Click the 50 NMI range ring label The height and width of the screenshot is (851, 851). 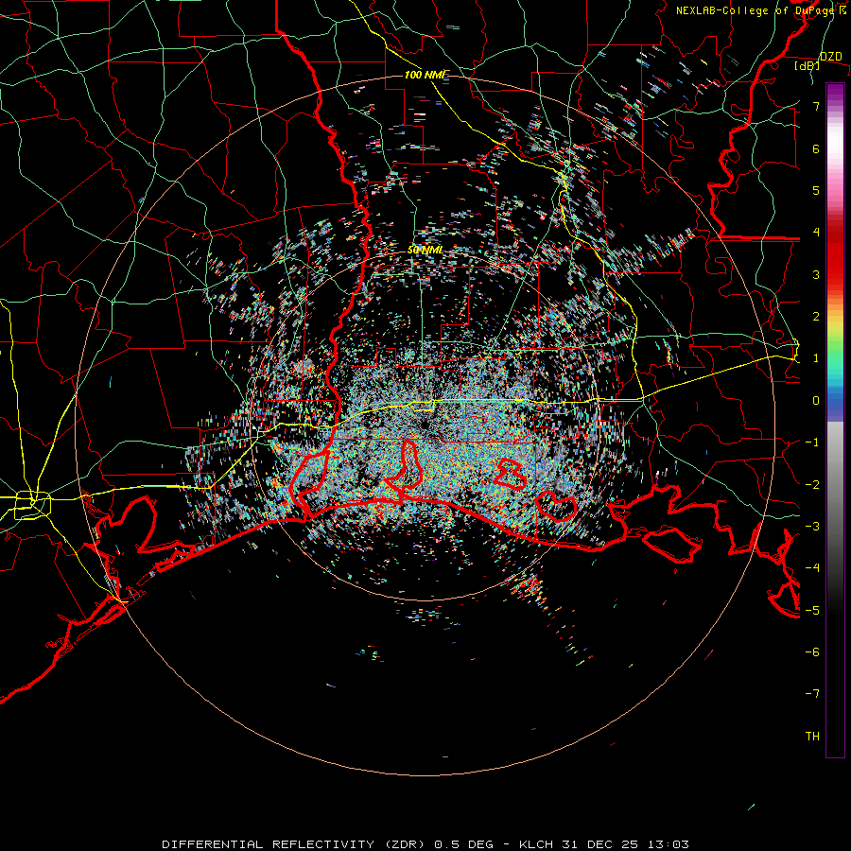425,250
